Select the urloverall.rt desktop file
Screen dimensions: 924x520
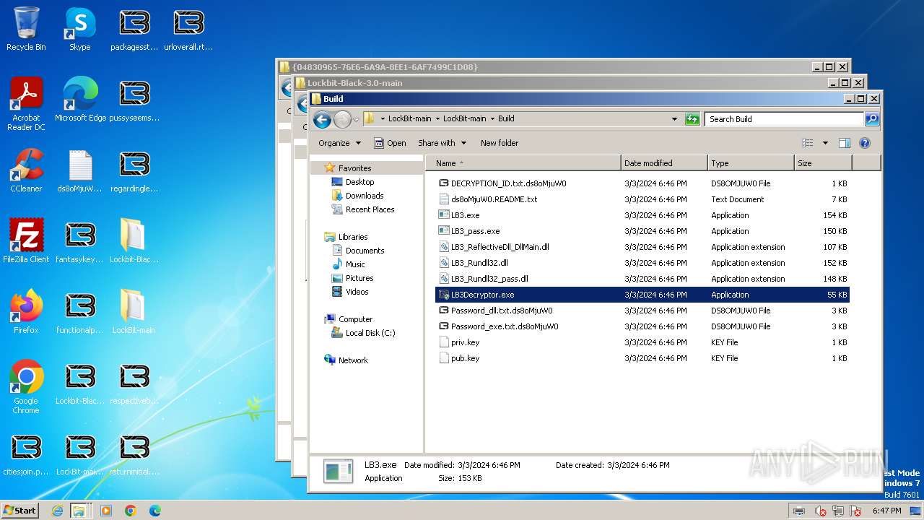click(x=188, y=29)
